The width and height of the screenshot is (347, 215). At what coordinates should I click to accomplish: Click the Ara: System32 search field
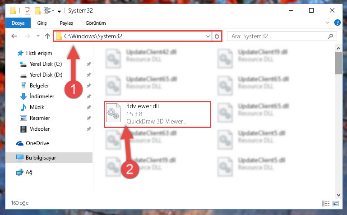click(x=278, y=36)
